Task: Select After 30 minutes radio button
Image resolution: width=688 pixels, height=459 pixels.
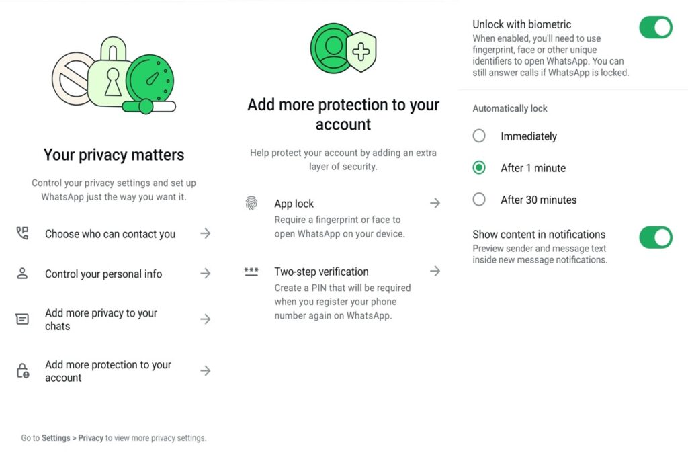Action: tap(479, 199)
